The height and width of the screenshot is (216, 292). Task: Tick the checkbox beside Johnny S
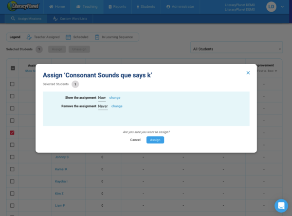tap(12, 157)
